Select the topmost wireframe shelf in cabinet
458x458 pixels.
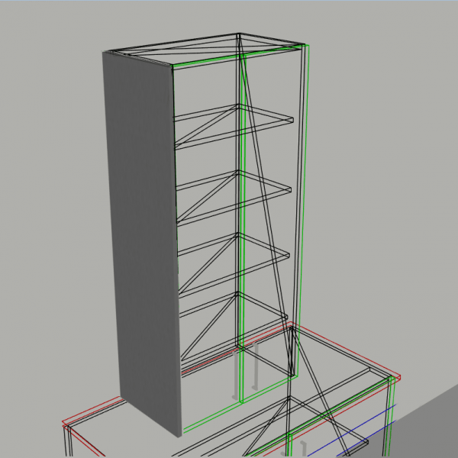click(x=234, y=127)
